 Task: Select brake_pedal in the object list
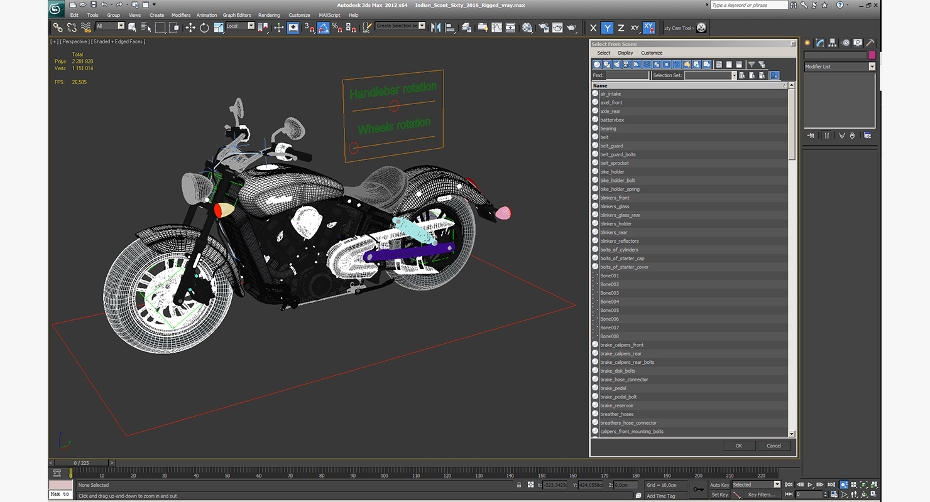pyautogui.click(x=613, y=388)
